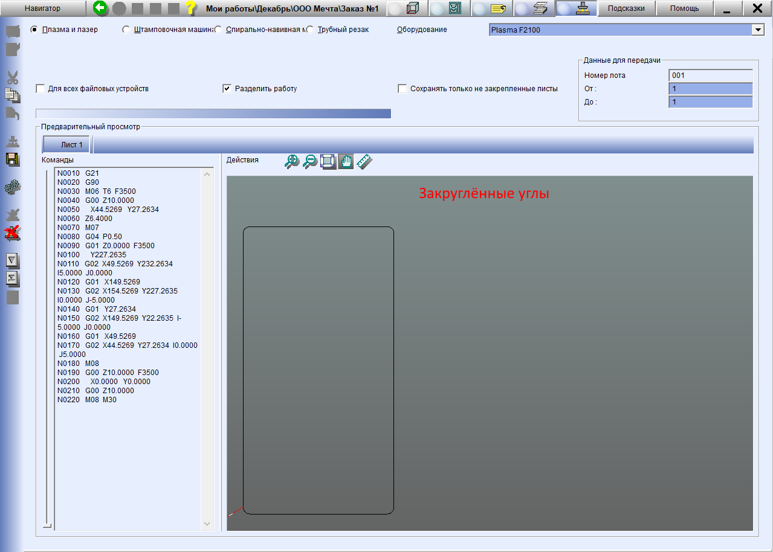Select line 'N0120 G01 X149.5269'
Image resolution: width=773 pixels, height=552 pixels.
99,282
